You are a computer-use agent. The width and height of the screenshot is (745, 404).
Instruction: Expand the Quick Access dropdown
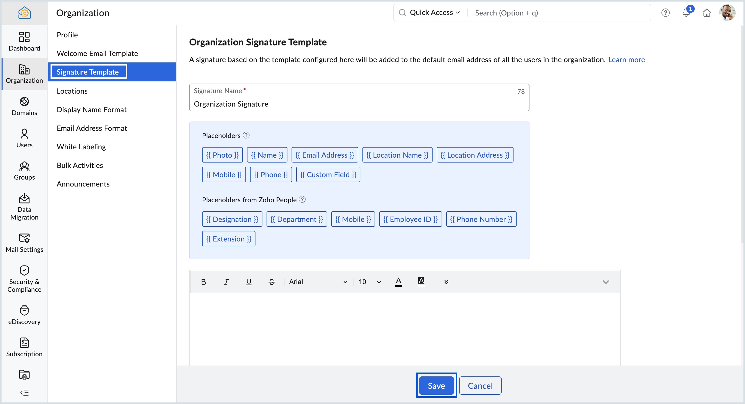pos(434,12)
